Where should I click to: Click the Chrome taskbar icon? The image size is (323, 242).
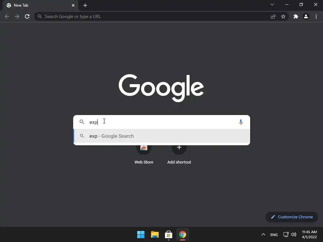[183, 234]
